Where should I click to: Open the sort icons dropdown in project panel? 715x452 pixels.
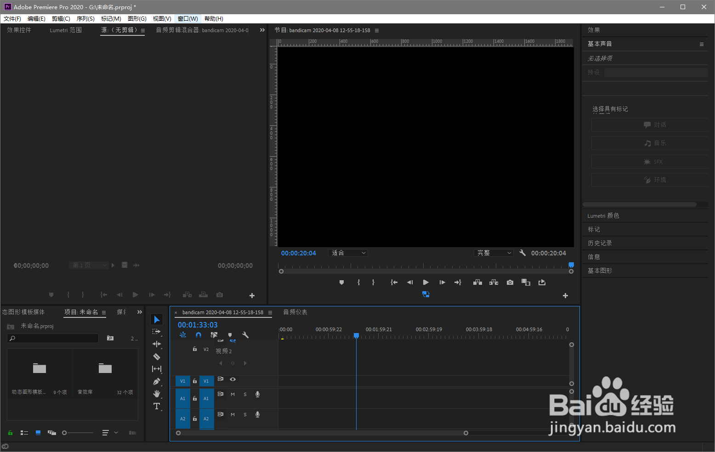point(110,433)
